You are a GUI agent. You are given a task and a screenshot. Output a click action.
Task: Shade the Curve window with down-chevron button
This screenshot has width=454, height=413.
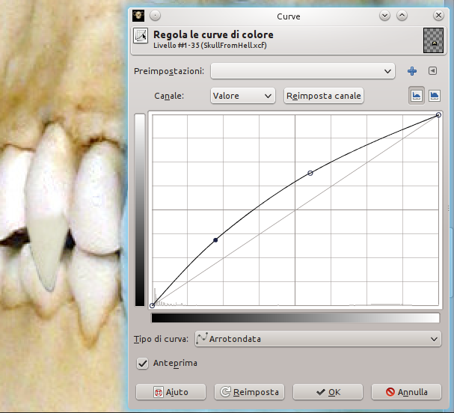(x=384, y=16)
